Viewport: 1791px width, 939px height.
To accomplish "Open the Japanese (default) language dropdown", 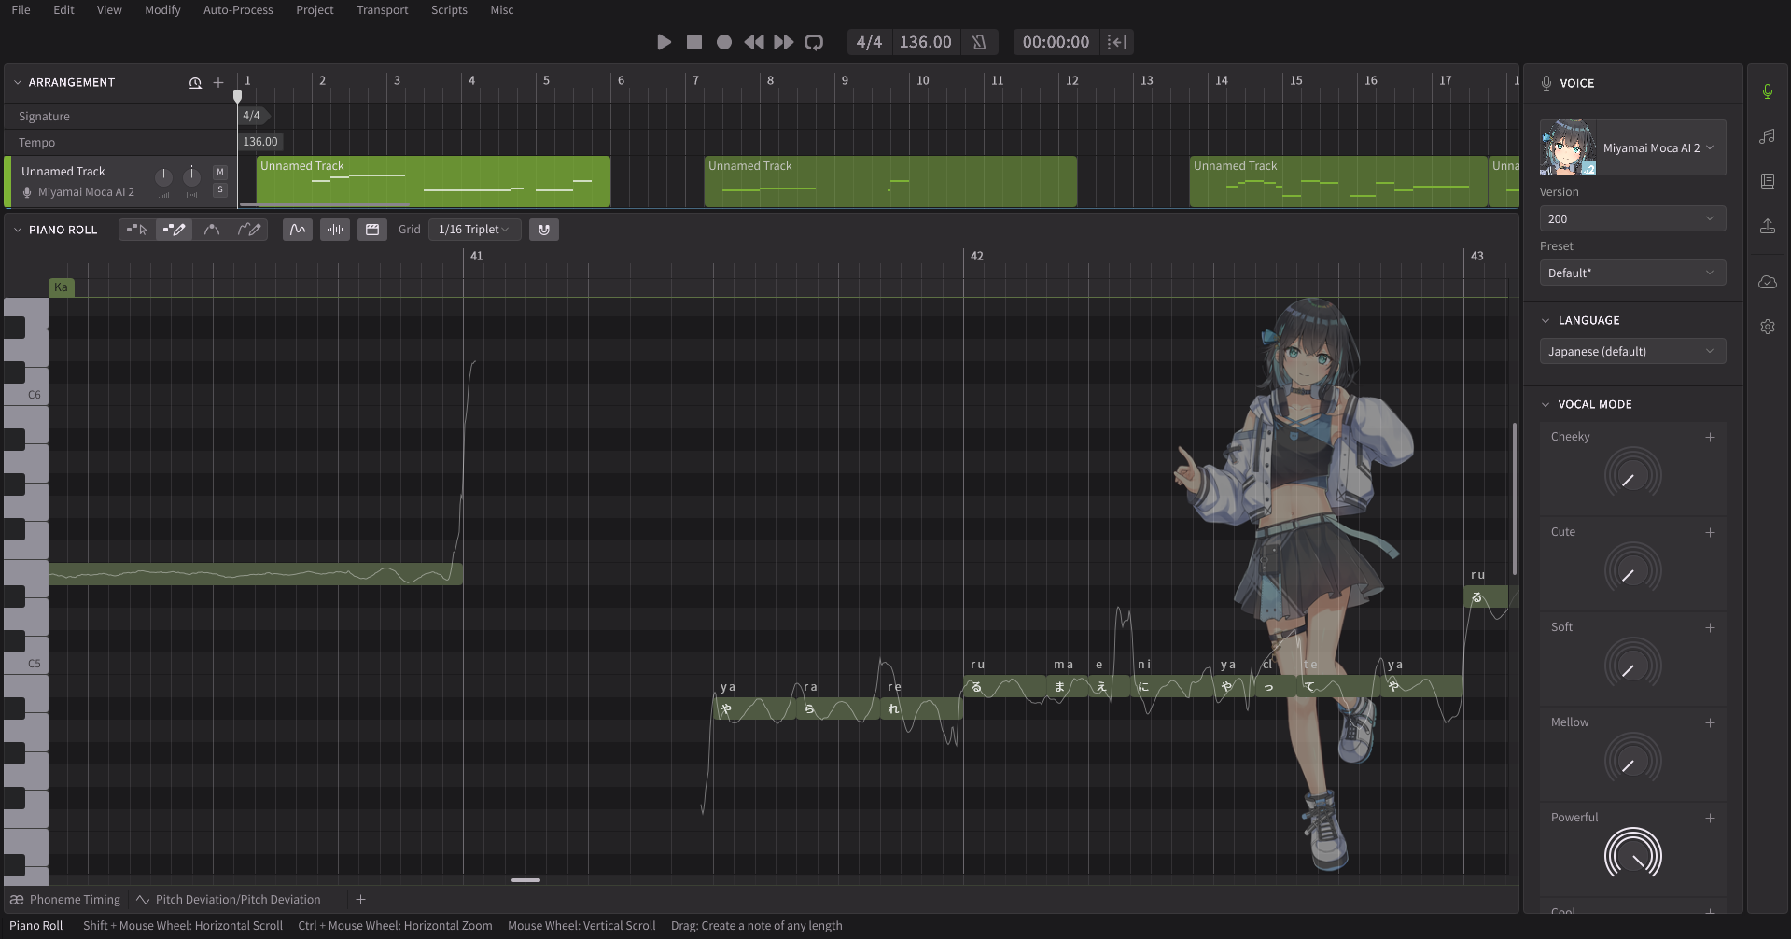I will pos(1632,351).
